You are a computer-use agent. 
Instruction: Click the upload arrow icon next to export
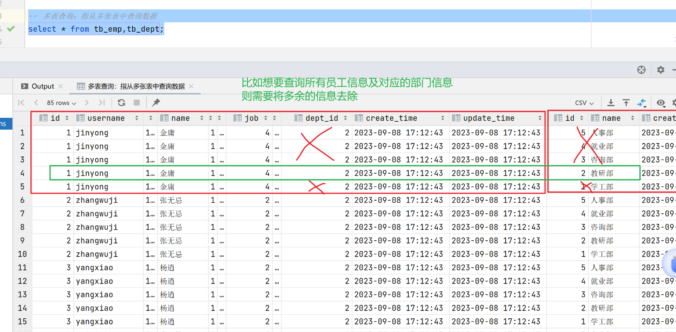pyautogui.click(x=626, y=103)
